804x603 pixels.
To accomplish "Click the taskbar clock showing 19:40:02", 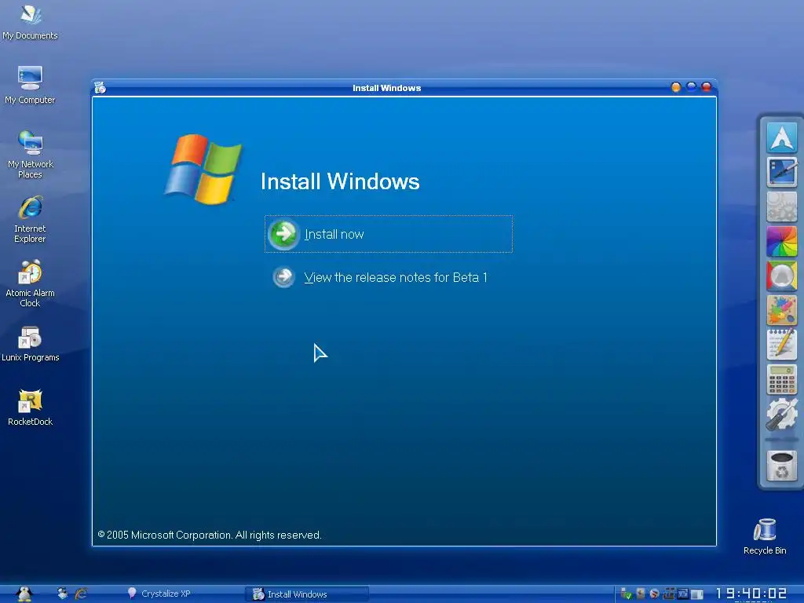I will (751, 594).
